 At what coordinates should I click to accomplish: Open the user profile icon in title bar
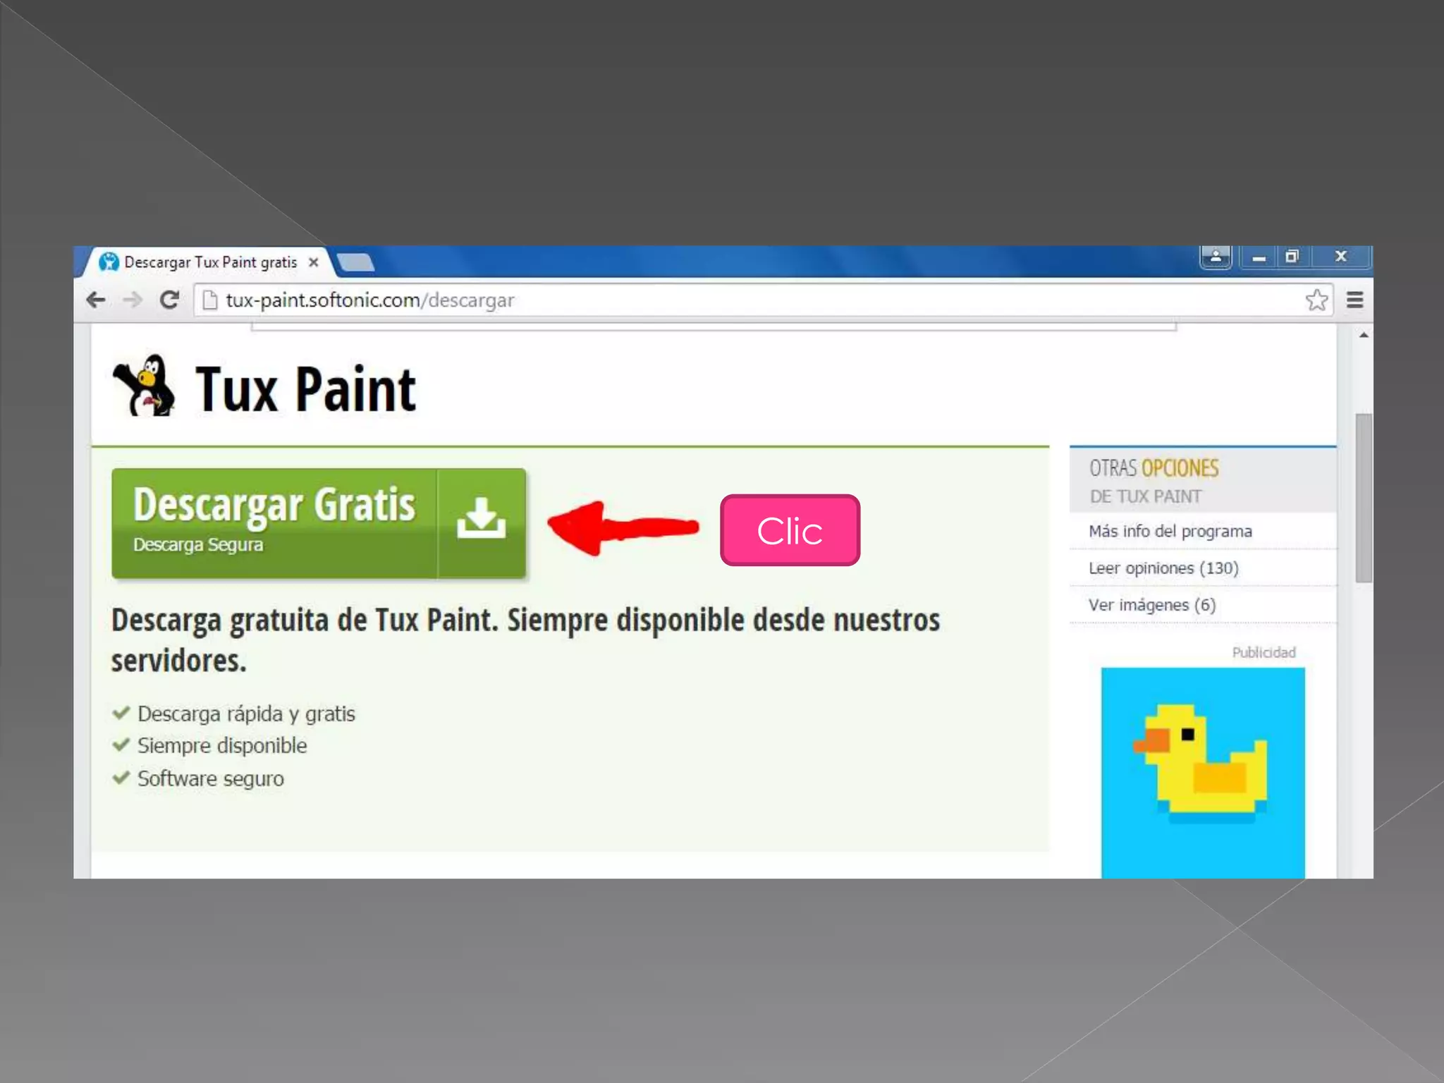(x=1216, y=257)
